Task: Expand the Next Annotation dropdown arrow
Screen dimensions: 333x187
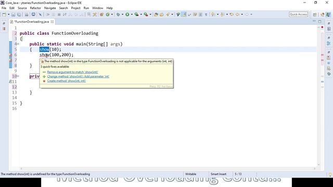Action: tap(217, 15)
